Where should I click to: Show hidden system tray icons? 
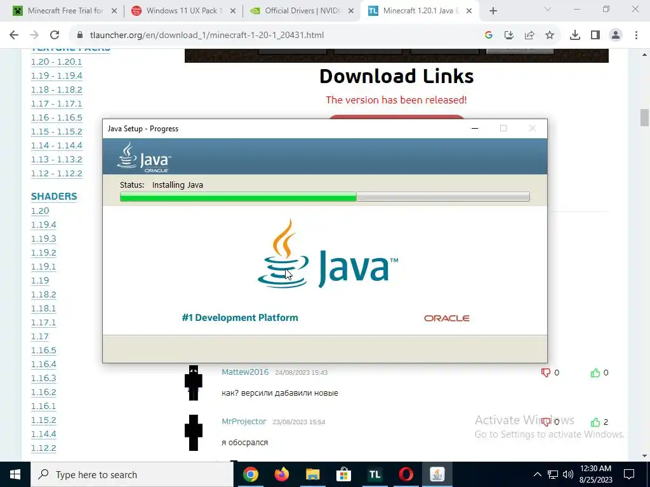point(537,474)
